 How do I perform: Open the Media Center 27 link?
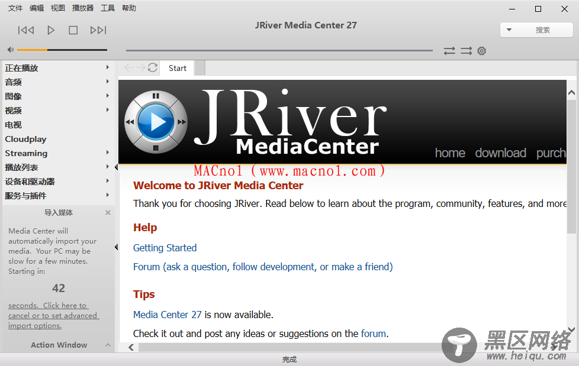[168, 315]
